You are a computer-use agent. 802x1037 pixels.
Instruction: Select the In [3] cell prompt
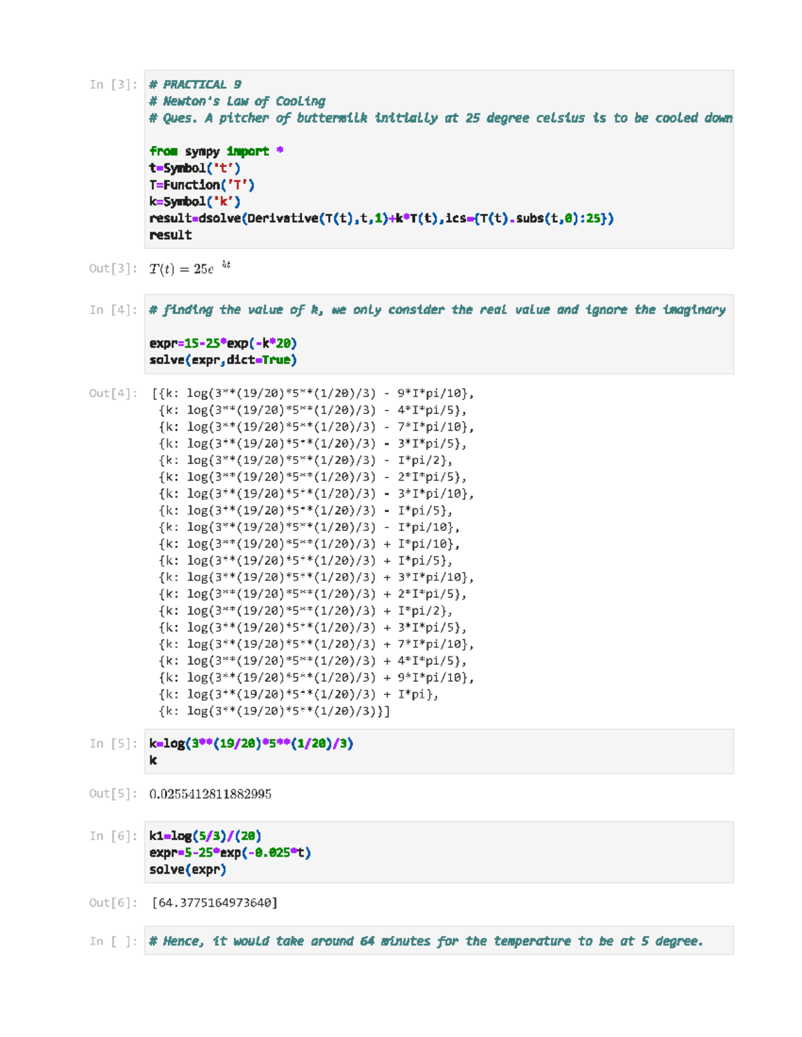(113, 85)
